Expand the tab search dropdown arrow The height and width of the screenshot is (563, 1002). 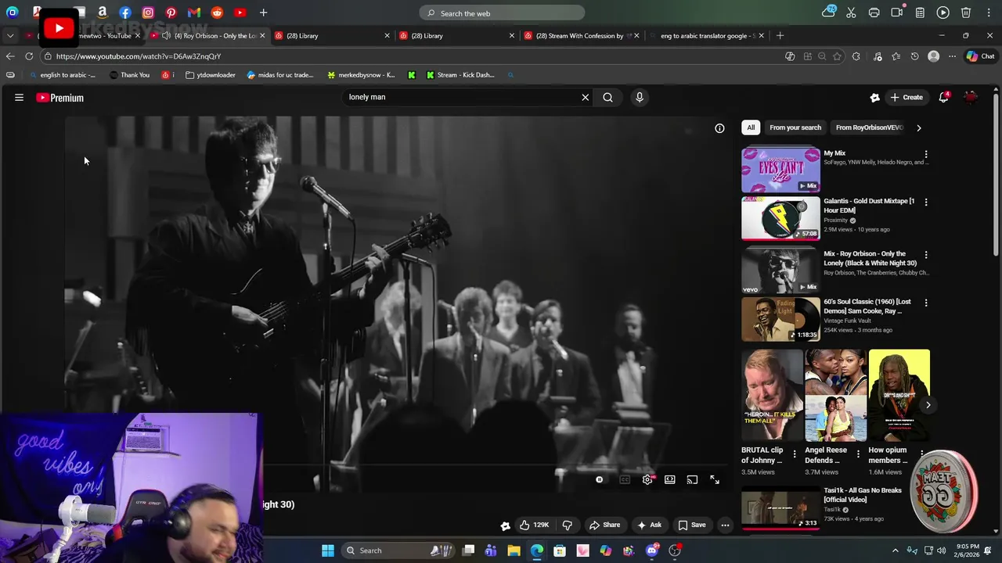[x=10, y=36]
